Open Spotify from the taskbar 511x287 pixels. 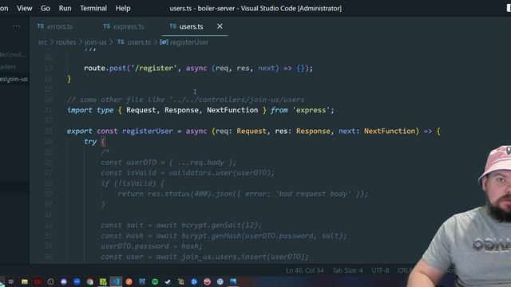(155, 281)
